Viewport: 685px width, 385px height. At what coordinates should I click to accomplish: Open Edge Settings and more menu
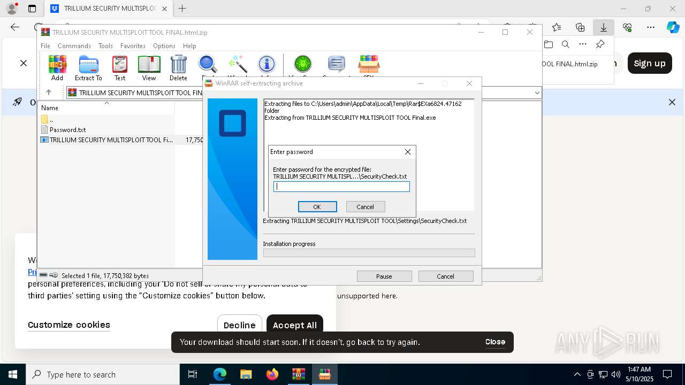(x=651, y=27)
